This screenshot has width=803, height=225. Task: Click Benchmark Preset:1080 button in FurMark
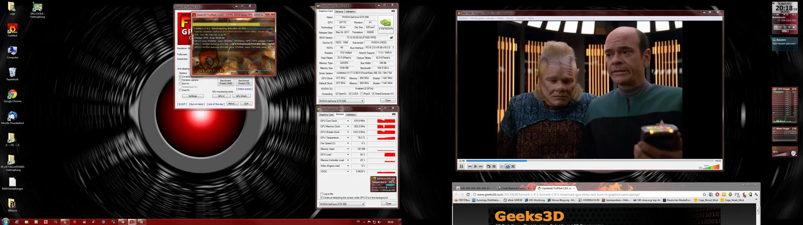(x=226, y=82)
